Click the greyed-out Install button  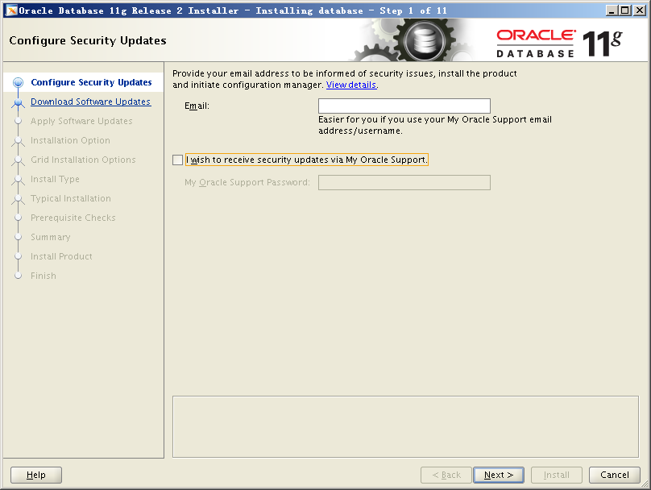tap(556, 475)
